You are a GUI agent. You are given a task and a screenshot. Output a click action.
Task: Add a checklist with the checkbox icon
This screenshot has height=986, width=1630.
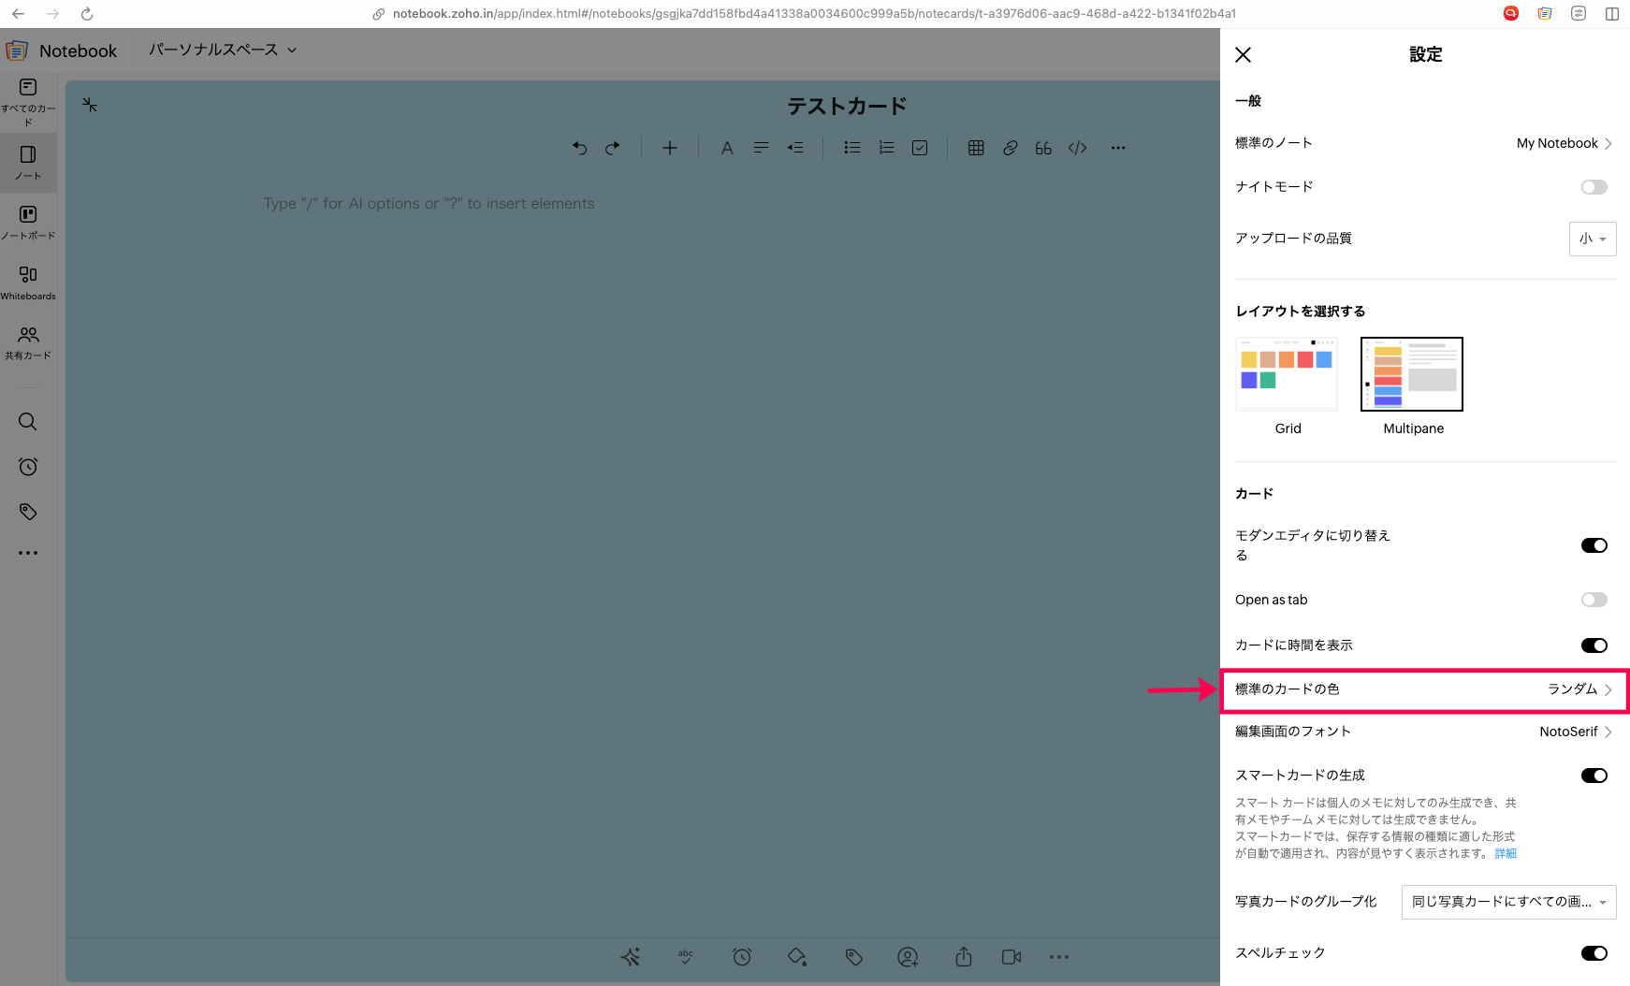[x=920, y=148]
